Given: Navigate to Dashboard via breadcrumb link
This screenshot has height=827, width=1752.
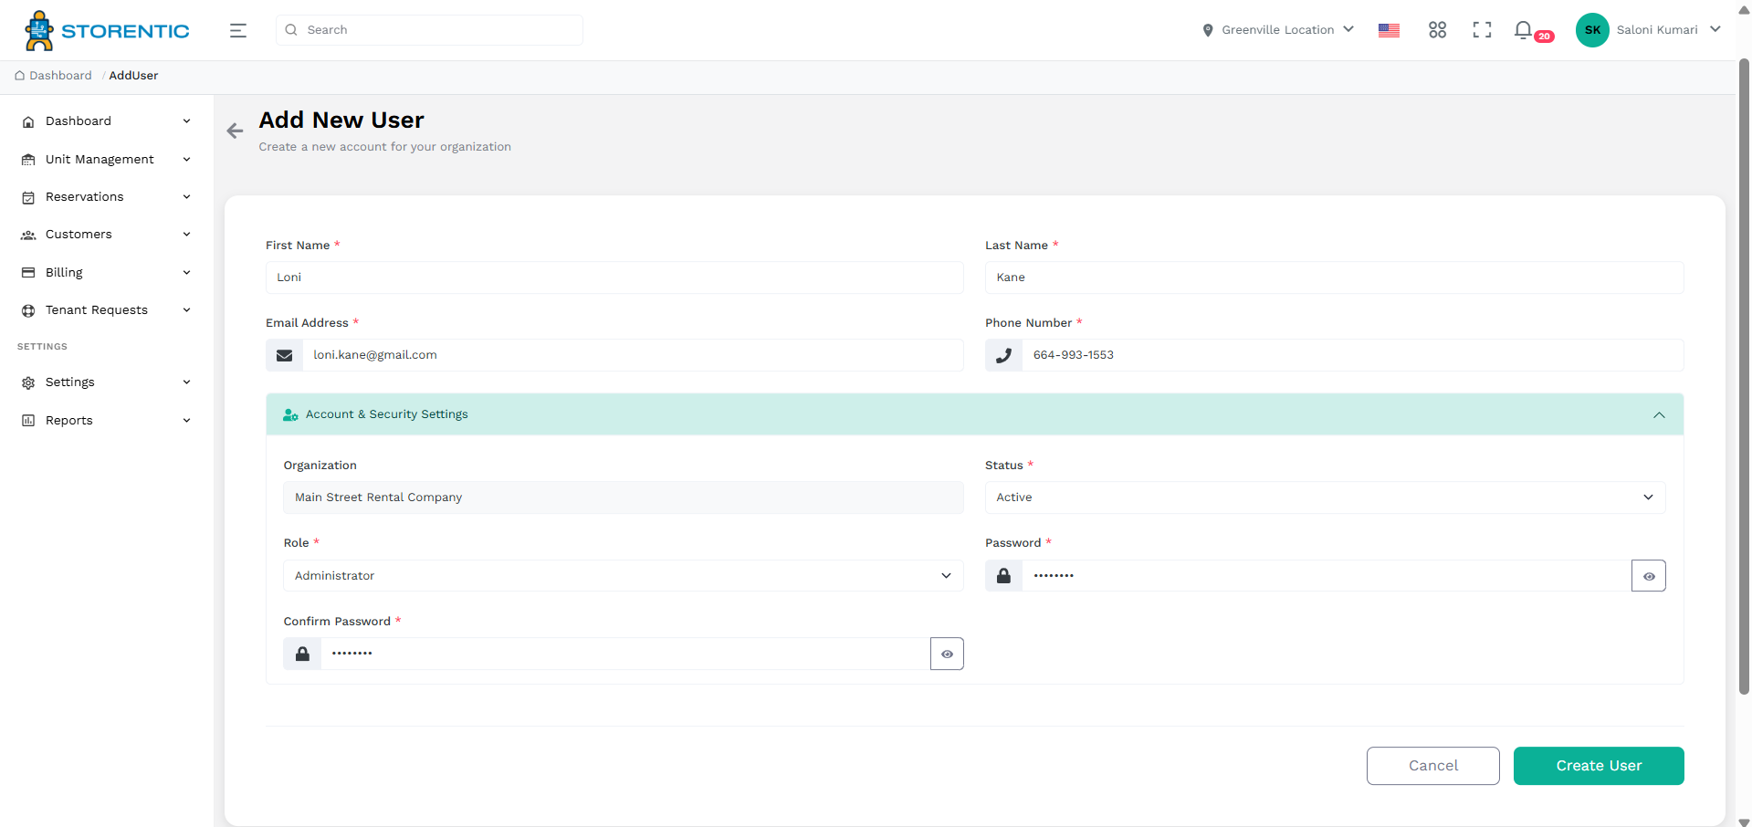Looking at the screenshot, I should click(59, 75).
